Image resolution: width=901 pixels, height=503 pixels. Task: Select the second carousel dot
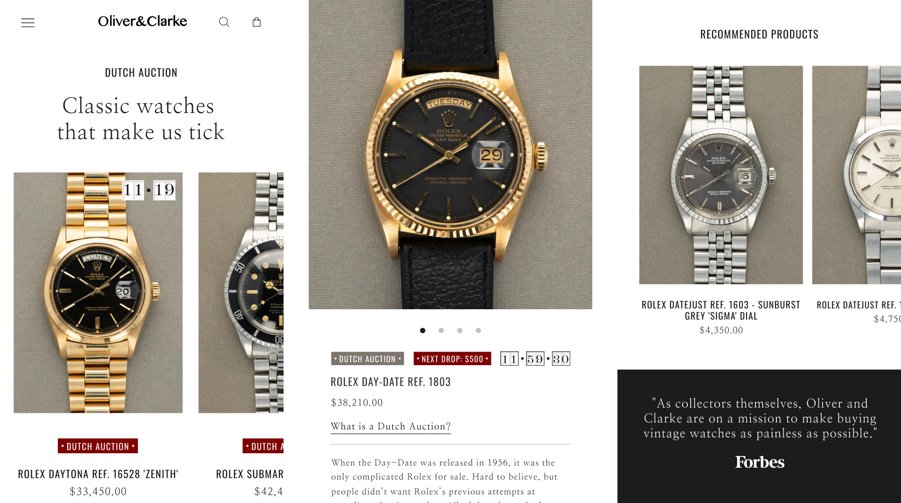pos(441,331)
